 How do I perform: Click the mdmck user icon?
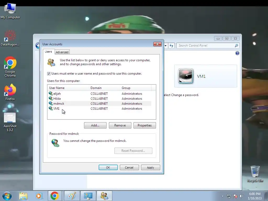[x=51, y=103]
